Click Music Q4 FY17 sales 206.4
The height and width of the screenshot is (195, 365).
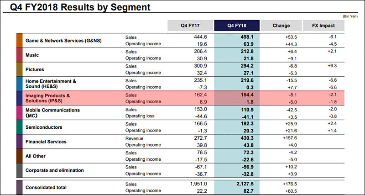(x=200, y=52)
